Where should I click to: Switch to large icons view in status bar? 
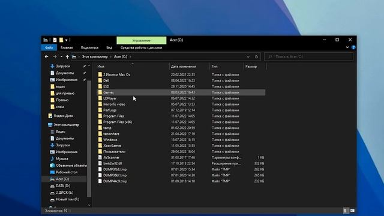click(352, 211)
